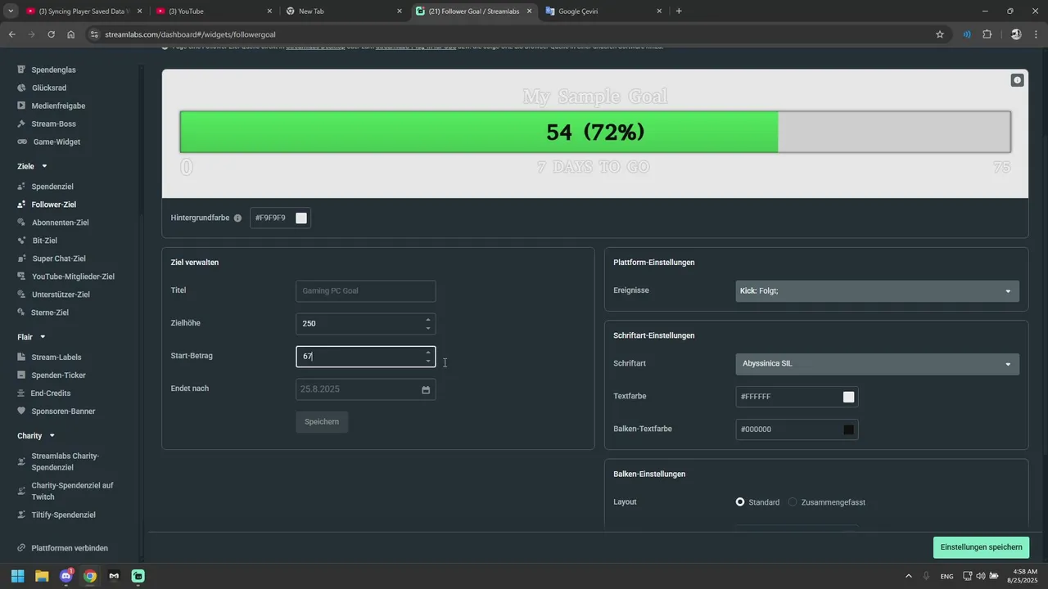Select Spendenziel in sidebar
Screen dimensions: 1048x589
tap(52, 187)
